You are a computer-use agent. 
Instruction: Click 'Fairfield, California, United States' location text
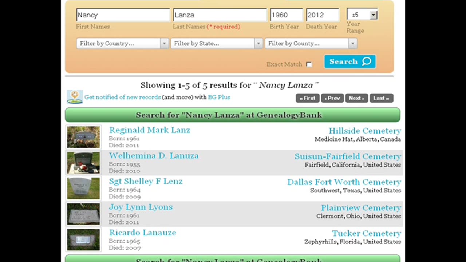pyautogui.click(x=353, y=165)
